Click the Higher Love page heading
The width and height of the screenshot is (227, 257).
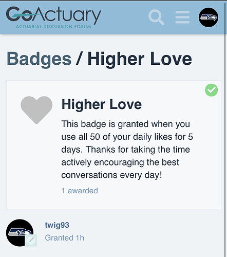140,59
